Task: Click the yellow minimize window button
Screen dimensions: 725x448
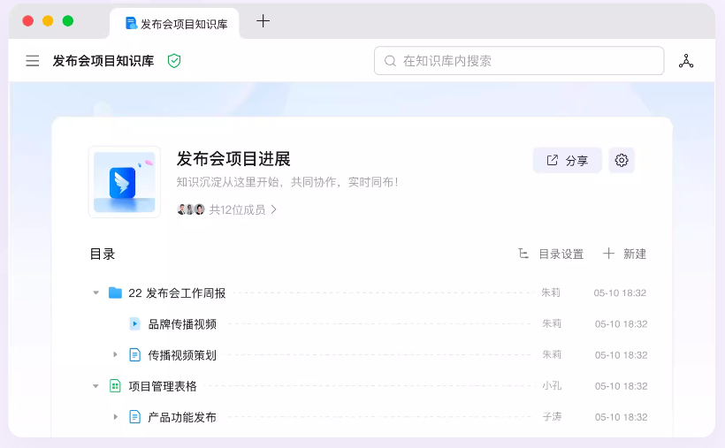Action: coord(48,21)
